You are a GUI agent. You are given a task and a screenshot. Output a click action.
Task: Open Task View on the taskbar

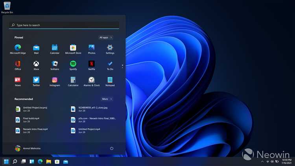pos(23,162)
